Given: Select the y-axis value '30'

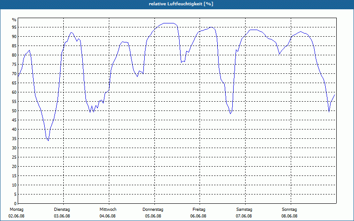Looking at the screenshot, I should click(14, 148).
